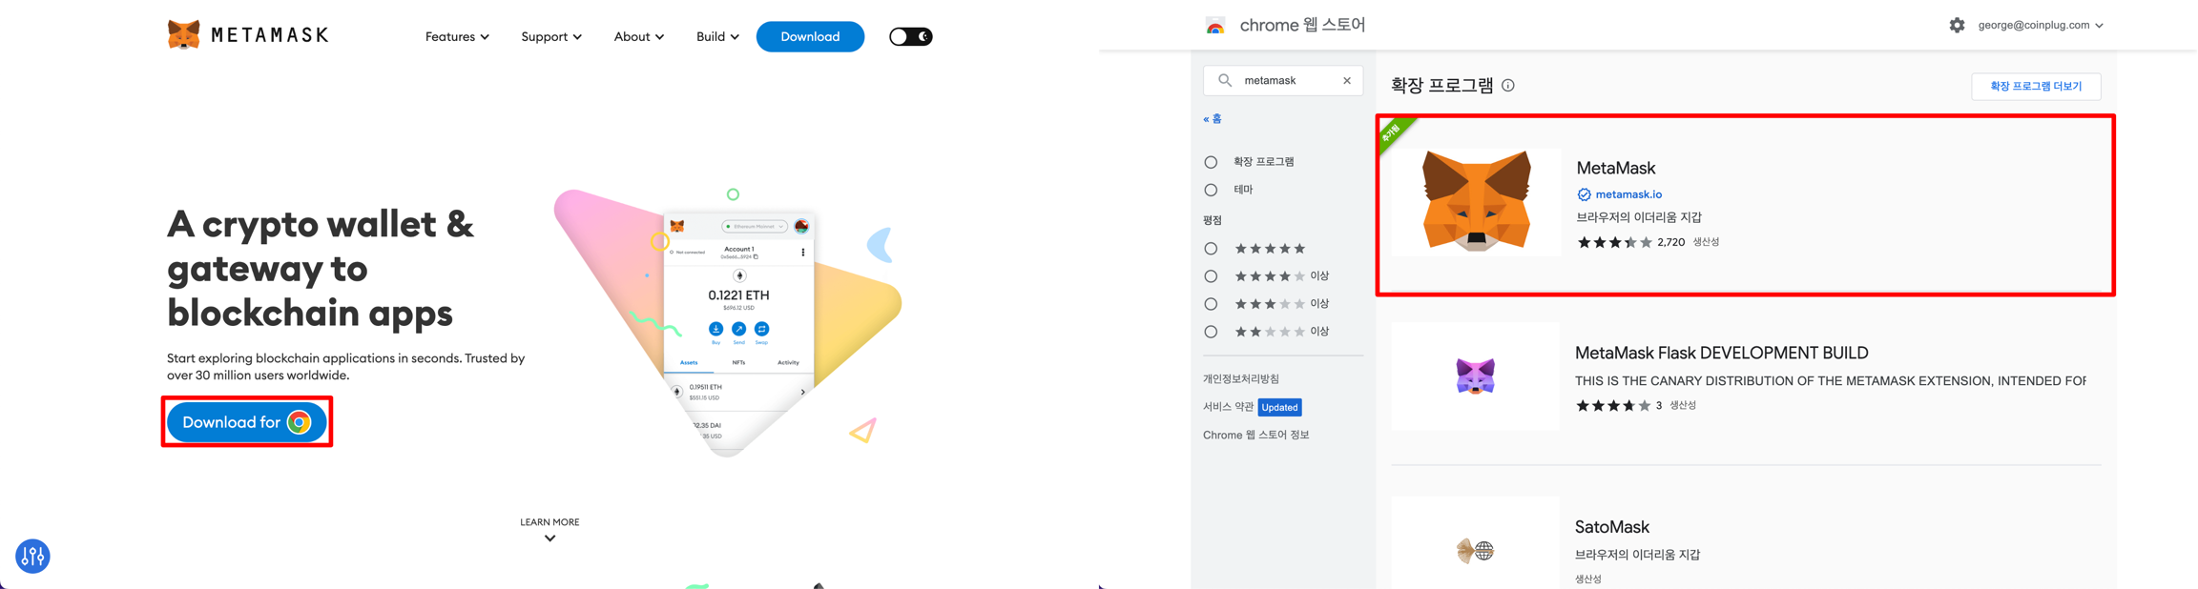This screenshot has height=589, width=2198.
Task: Select the five-star rating filter
Action: click(x=1211, y=249)
